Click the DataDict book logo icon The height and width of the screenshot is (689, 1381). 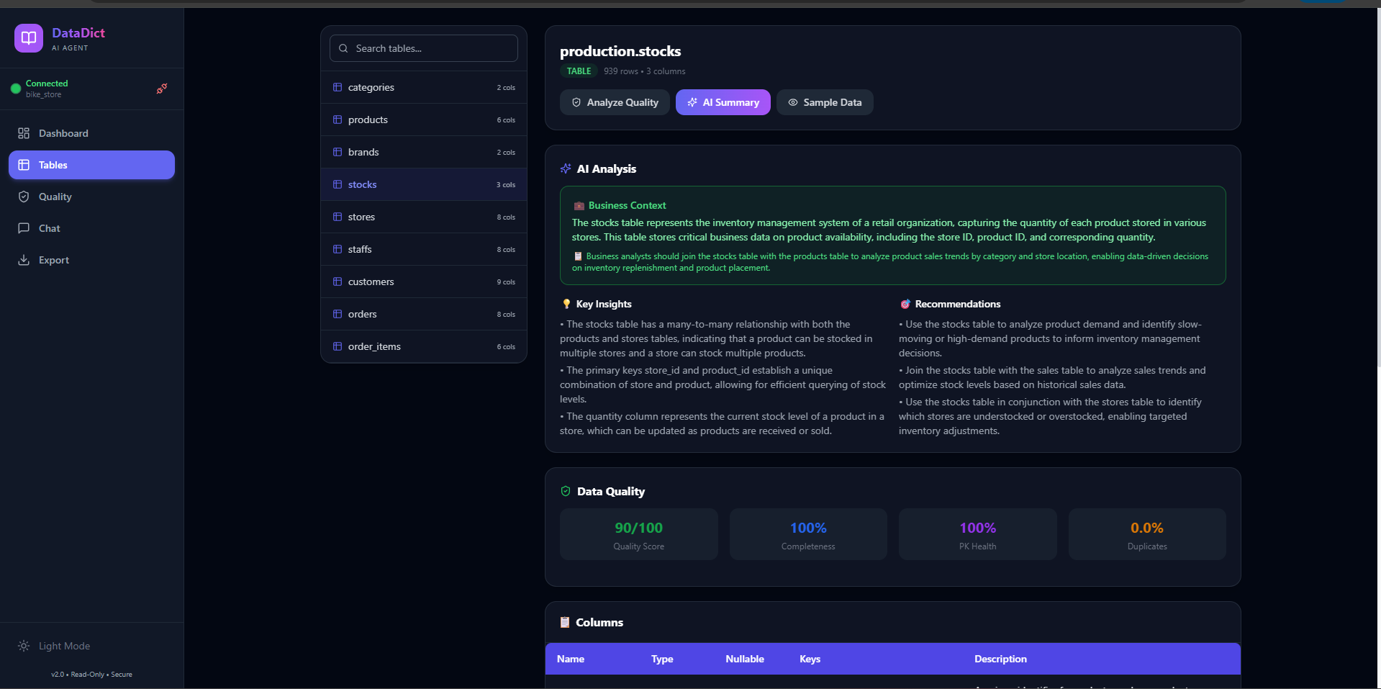[x=29, y=38]
